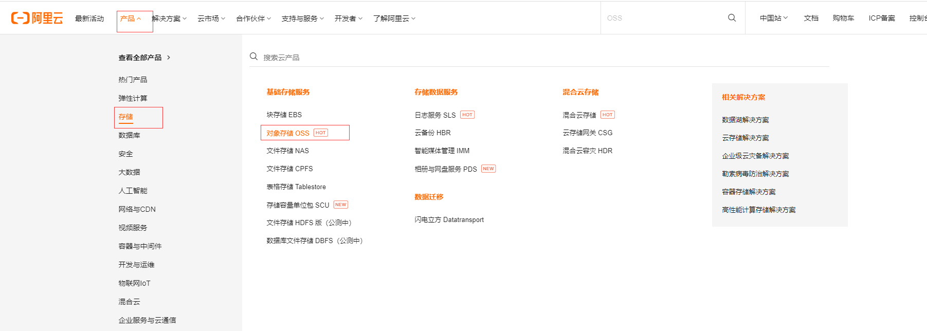Click the 基础存储服务 section heading
The width and height of the screenshot is (927, 331).
[288, 92]
